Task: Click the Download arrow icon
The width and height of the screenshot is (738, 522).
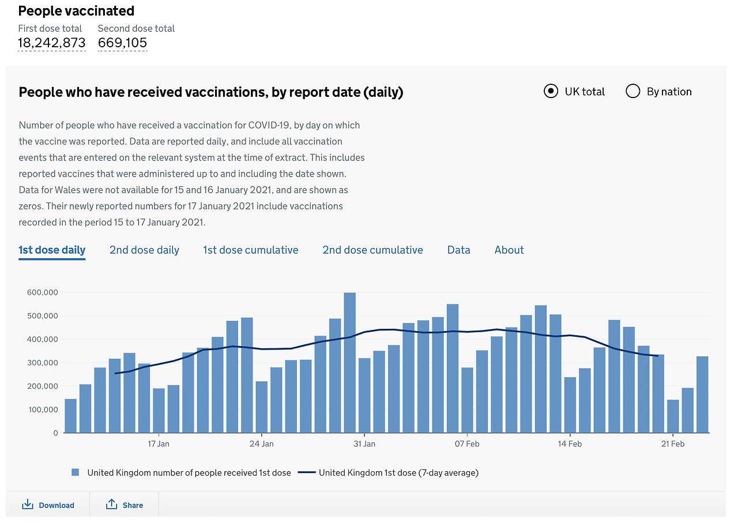Action: pos(28,505)
